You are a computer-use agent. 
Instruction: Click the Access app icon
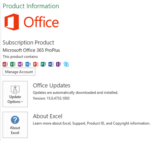(x=5, y=64)
